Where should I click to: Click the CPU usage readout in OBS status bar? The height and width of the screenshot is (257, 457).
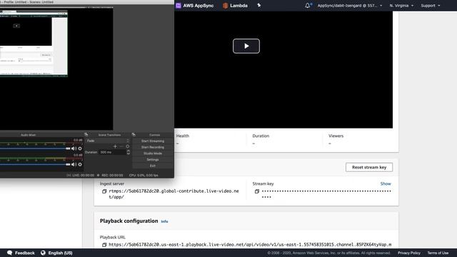tap(144, 176)
